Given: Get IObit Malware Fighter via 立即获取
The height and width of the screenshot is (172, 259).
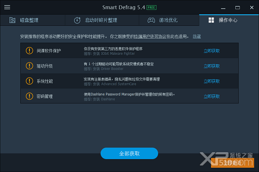Looking at the screenshot, I should coord(212,51).
